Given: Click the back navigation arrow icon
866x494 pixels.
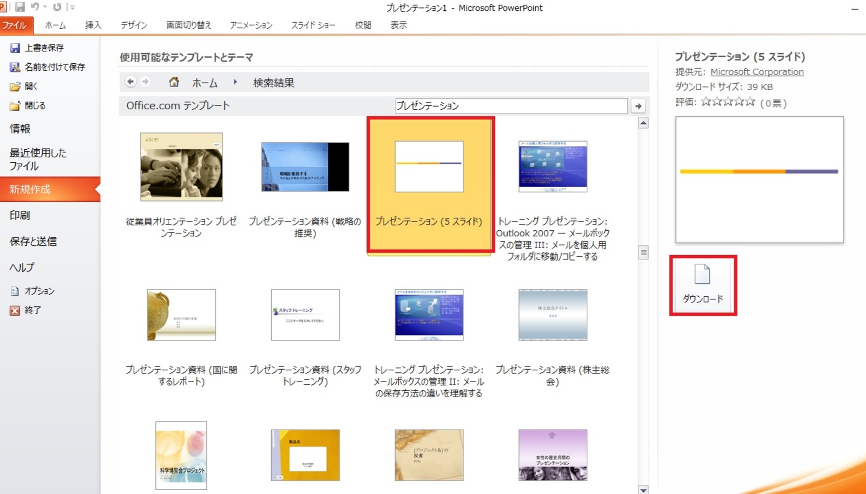Looking at the screenshot, I should pyautogui.click(x=130, y=82).
